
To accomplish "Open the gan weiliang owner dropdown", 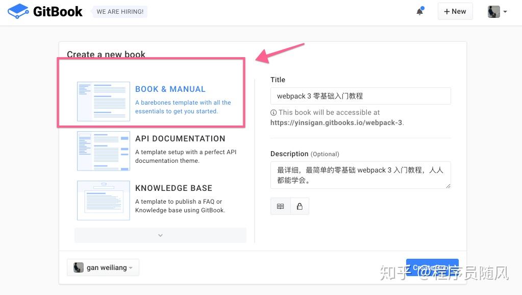I will [x=103, y=267].
